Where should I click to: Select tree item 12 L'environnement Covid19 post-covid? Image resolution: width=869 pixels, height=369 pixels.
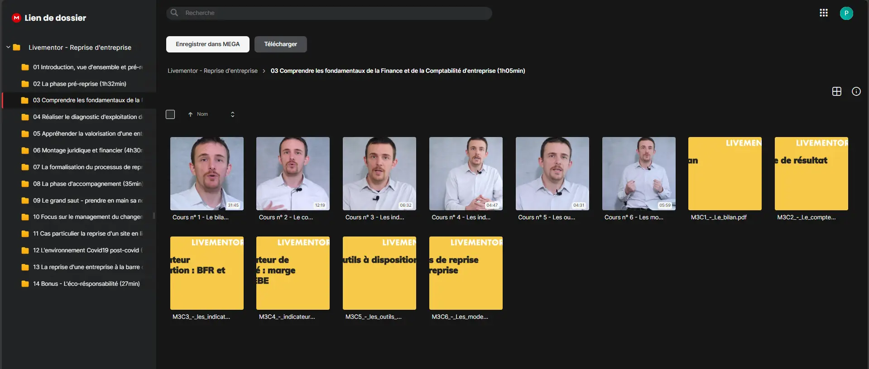79,250
